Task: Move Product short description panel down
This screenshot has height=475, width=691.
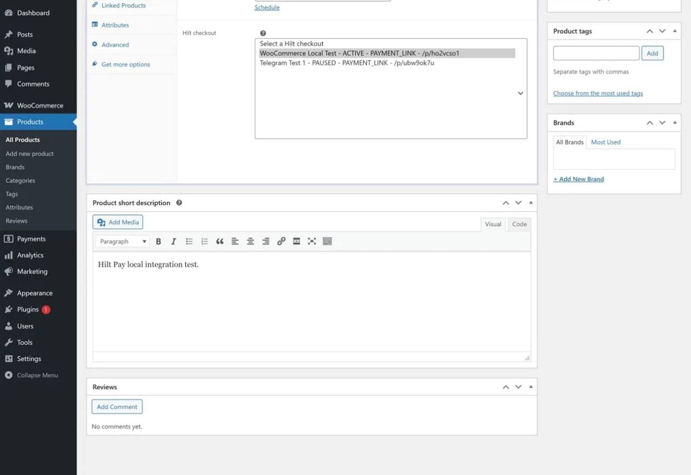Action: (518, 203)
